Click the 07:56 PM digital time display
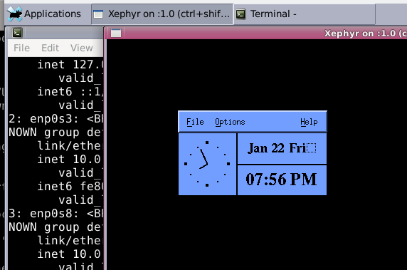The height and width of the screenshot is (270, 407). [x=282, y=180]
